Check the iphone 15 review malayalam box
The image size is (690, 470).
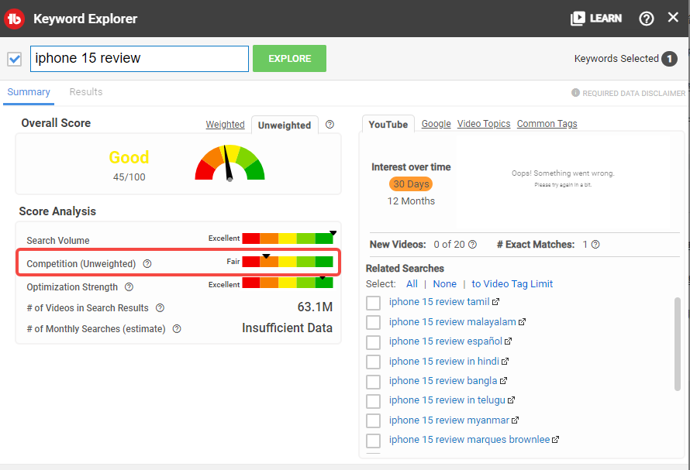coord(373,322)
